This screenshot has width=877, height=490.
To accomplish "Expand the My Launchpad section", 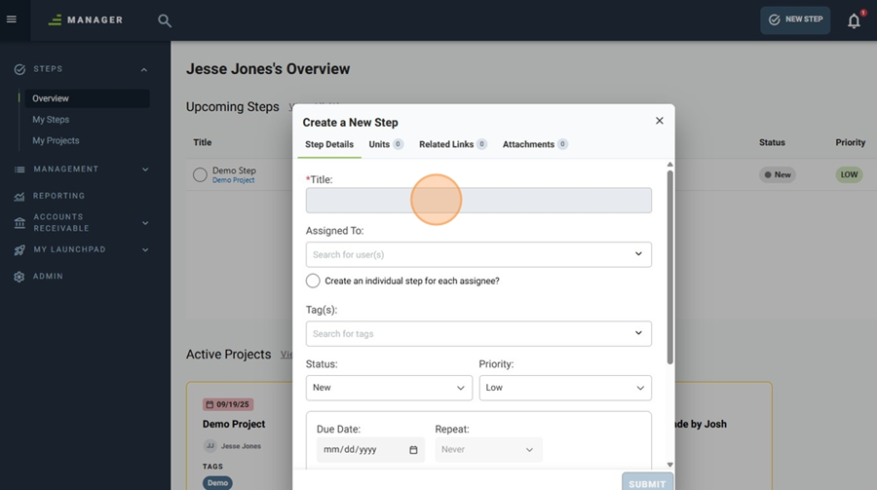I will click(145, 250).
